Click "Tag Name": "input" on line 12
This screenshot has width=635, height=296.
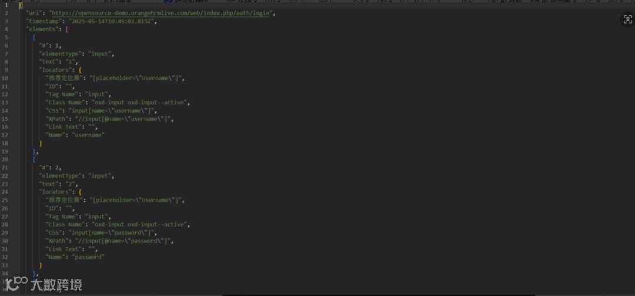78,94
